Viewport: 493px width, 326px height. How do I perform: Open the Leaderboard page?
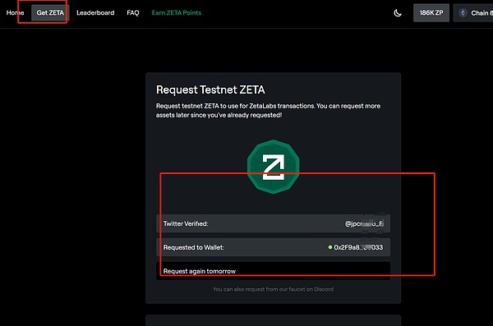tap(95, 13)
